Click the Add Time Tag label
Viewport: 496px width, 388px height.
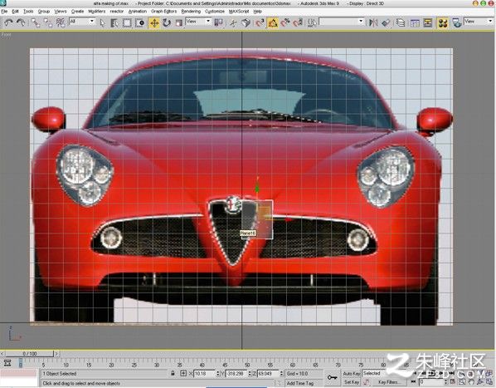pos(300,383)
